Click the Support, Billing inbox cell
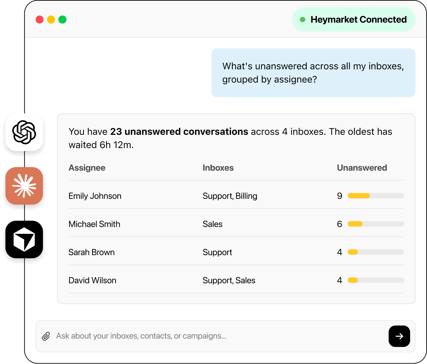 (230, 196)
